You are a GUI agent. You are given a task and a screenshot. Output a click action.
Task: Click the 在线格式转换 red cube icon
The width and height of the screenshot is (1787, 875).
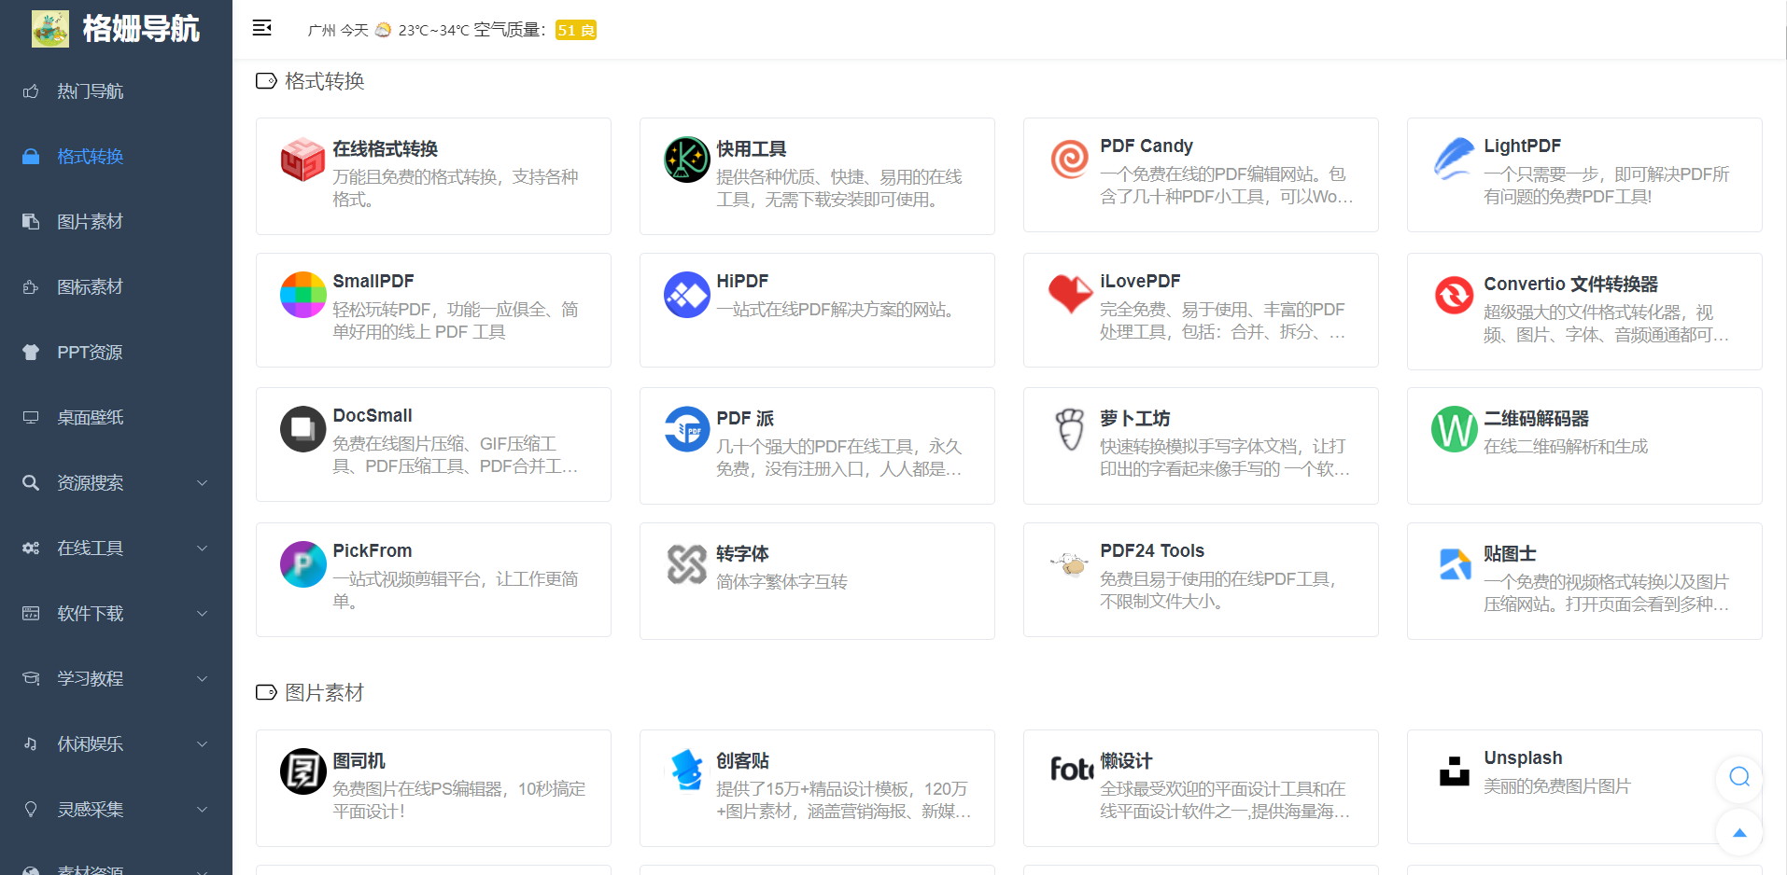(303, 160)
